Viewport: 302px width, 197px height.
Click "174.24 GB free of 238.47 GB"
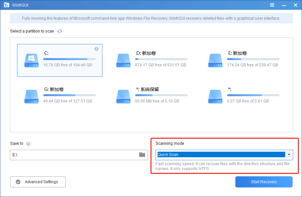pyautogui.click(x=252, y=65)
